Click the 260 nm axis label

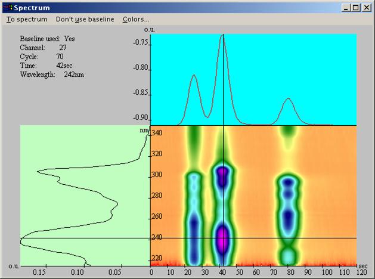157,216
